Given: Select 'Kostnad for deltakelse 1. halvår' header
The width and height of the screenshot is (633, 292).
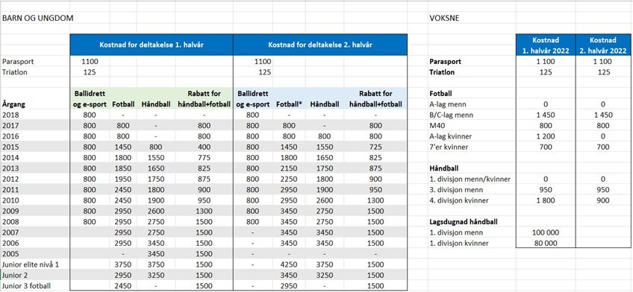Looking at the screenshot, I should pos(152,45).
